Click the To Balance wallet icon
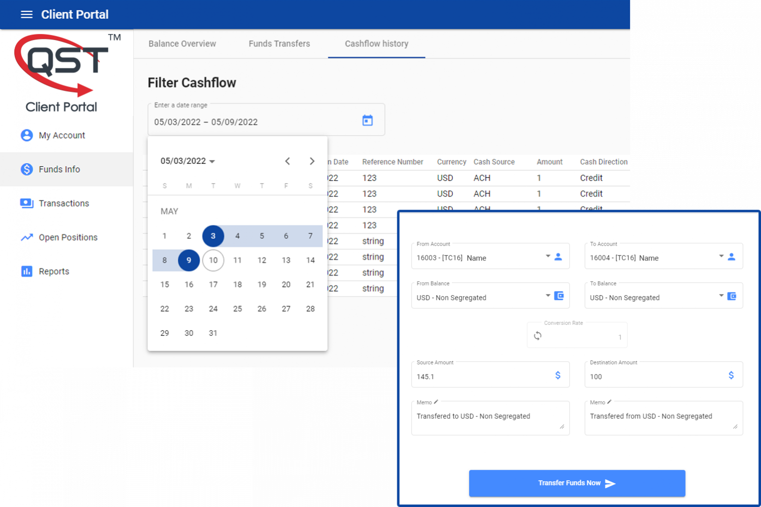 point(732,296)
